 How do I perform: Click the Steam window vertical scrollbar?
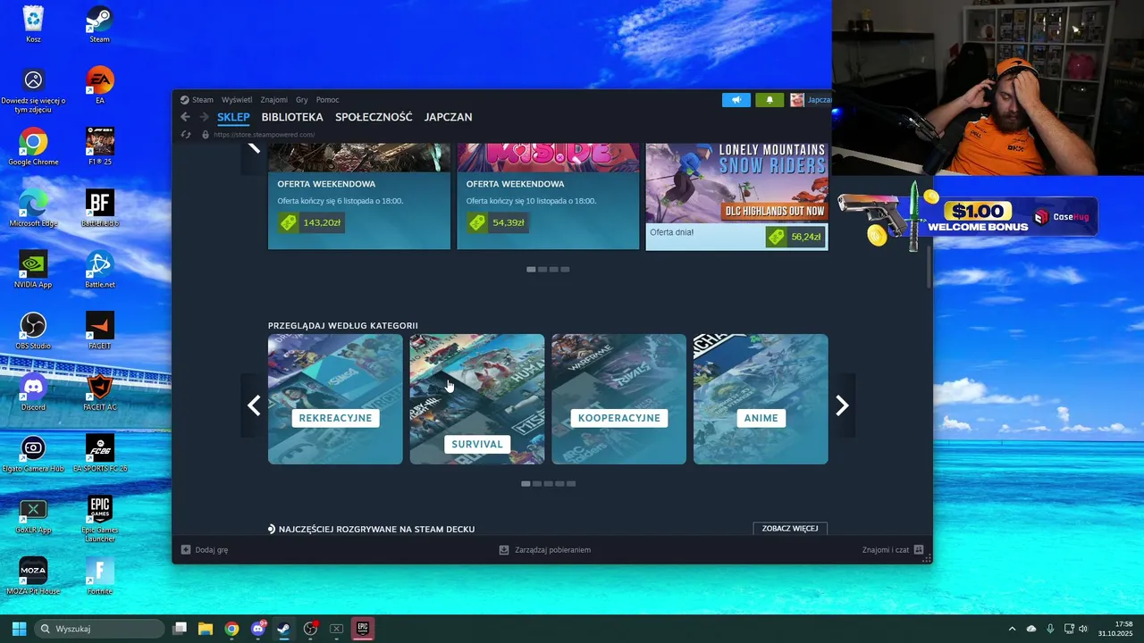tap(929, 266)
